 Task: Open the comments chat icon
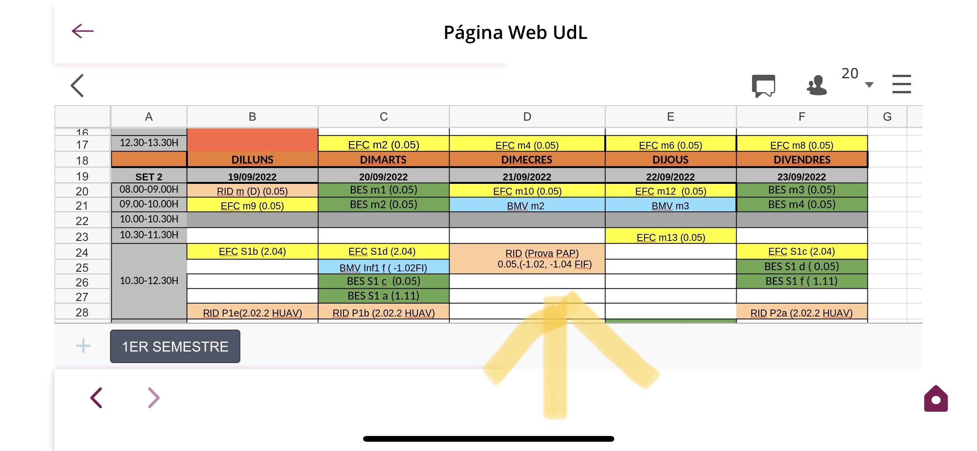click(763, 86)
